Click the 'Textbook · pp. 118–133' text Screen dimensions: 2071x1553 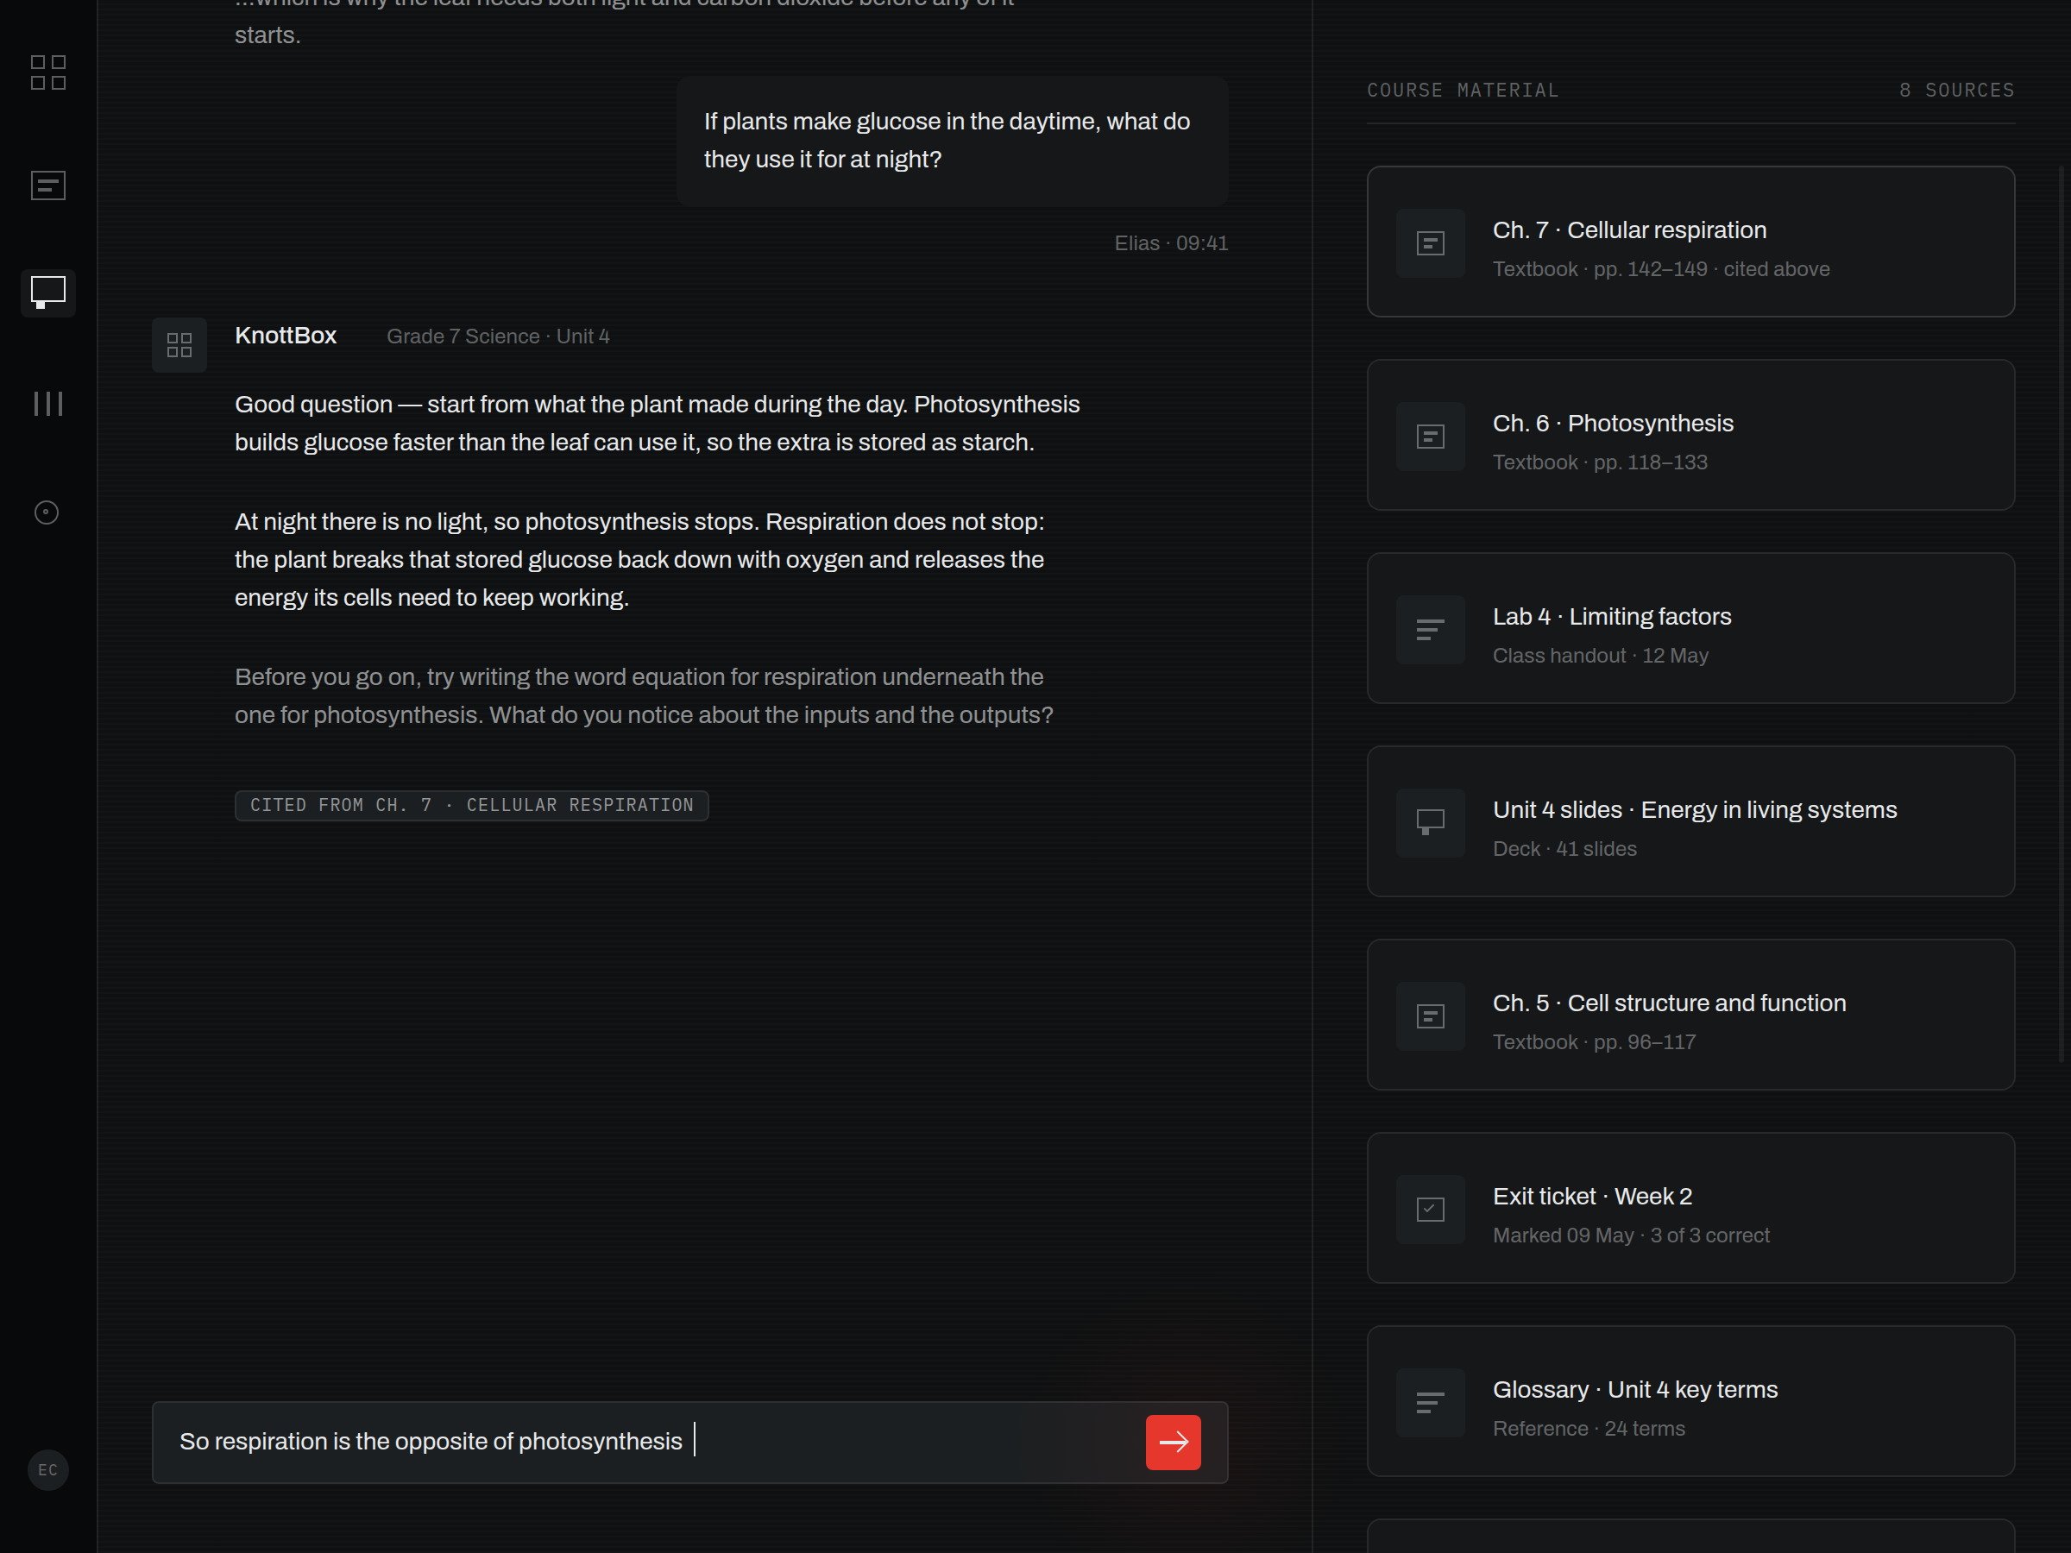tap(1600, 462)
